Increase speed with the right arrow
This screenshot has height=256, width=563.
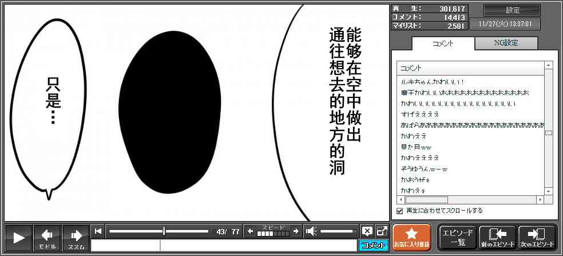[x=296, y=231]
